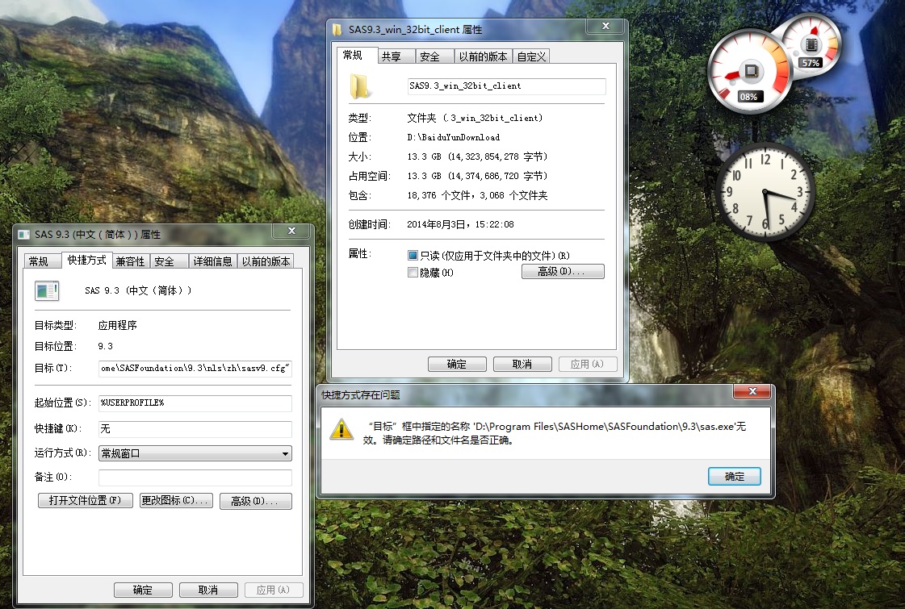Click the location text D:\BaiduYunDownload
This screenshot has width=905, height=609.
(x=454, y=137)
